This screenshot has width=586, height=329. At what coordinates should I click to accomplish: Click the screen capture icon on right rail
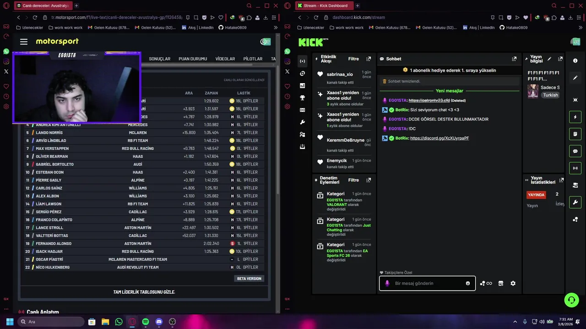point(575,100)
